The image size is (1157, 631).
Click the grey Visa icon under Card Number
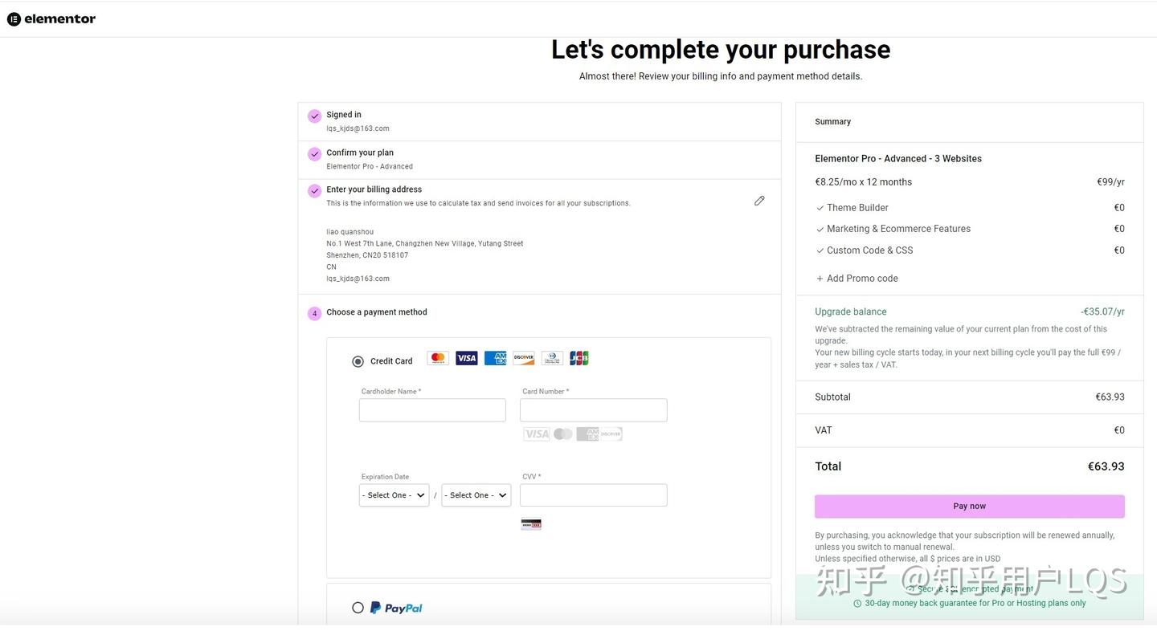[537, 434]
